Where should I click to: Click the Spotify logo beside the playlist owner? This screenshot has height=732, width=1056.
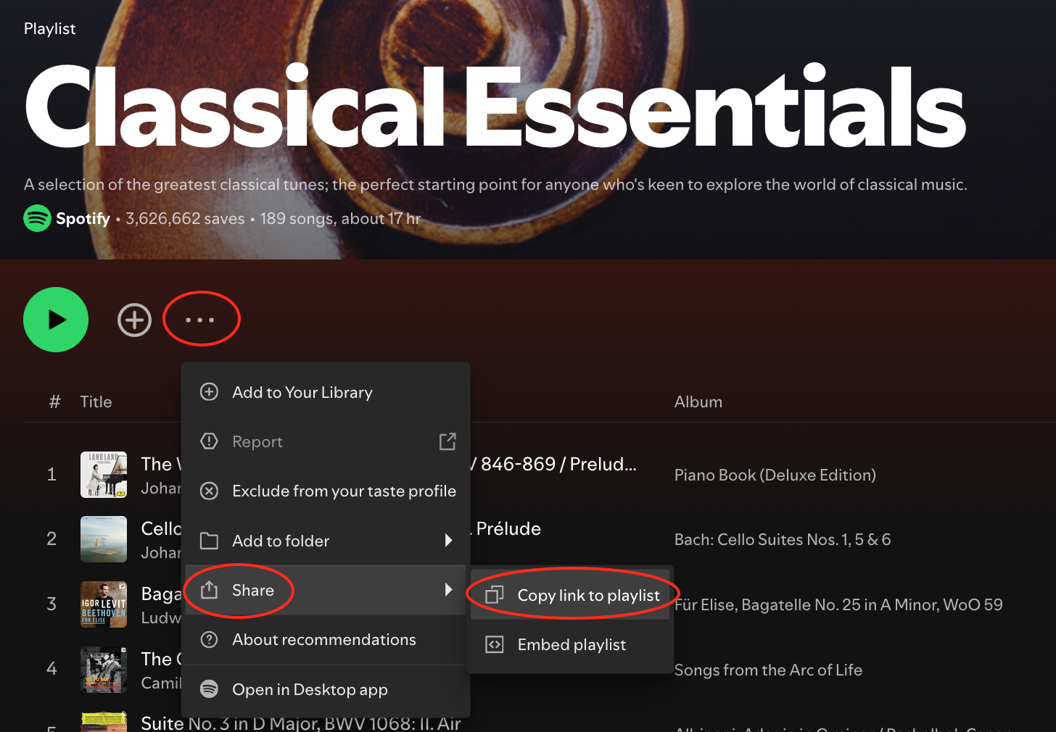click(37, 218)
